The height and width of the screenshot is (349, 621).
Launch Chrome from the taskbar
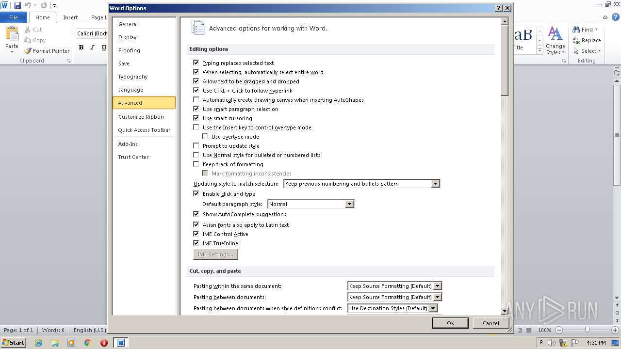pyautogui.click(x=88, y=343)
